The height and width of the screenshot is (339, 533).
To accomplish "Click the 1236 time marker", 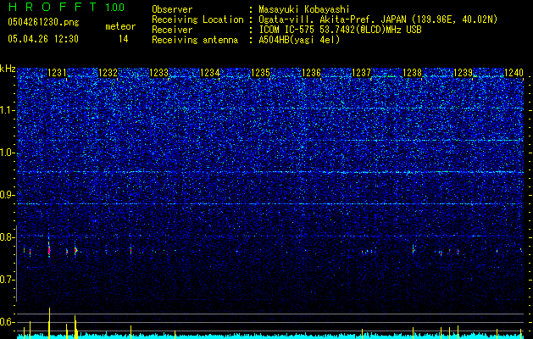I will (x=311, y=73).
